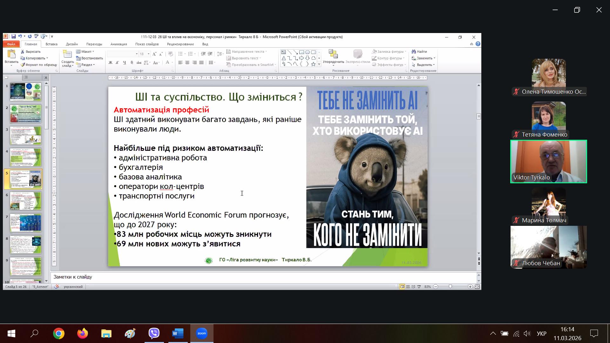Screen dimensions: 610x343
Task: Toggle center text alignment
Action: pos(187,63)
